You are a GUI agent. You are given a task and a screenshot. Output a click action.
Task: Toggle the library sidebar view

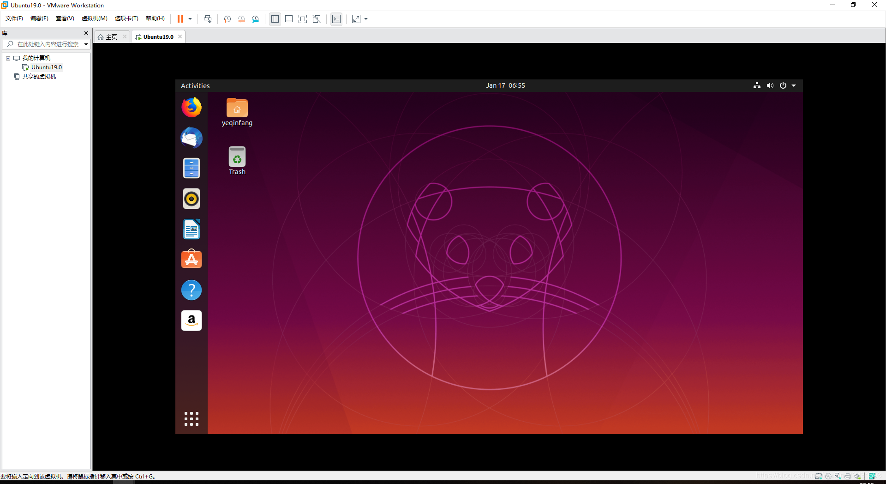(275, 19)
